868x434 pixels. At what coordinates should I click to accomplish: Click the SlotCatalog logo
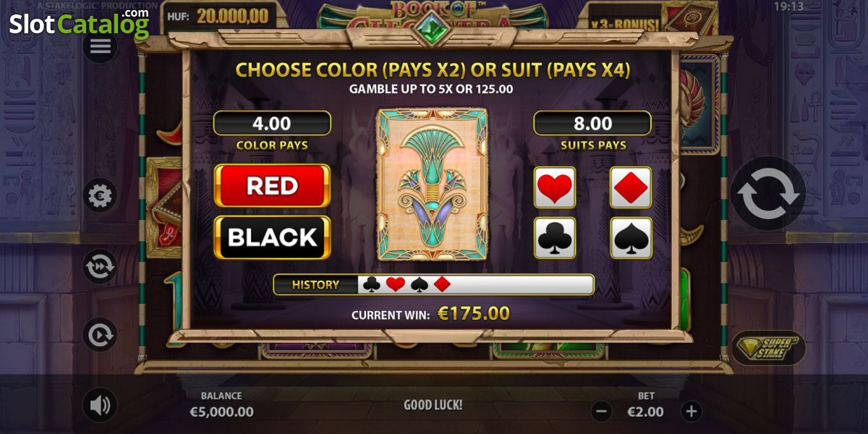click(80, 23)
